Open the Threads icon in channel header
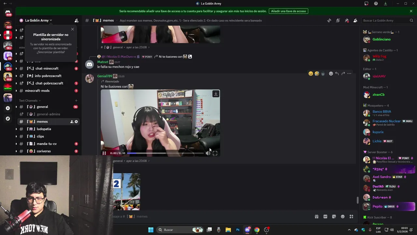The width and height of the screenshot is (417, 235). (329, 20)
